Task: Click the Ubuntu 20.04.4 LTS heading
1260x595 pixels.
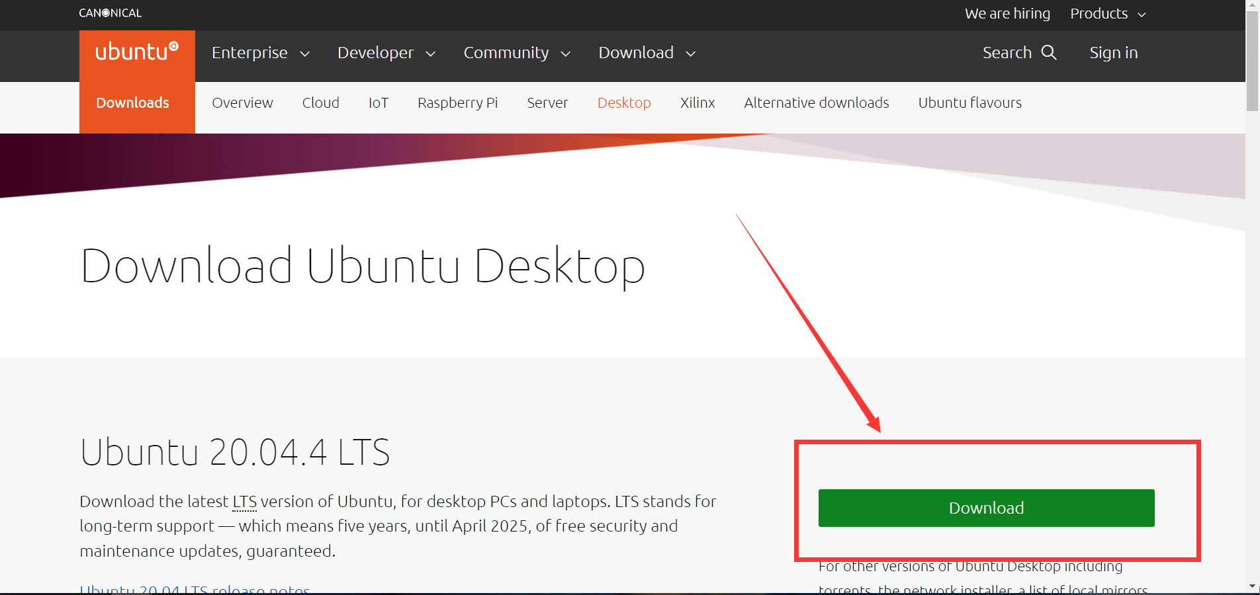Action: point(235,452)
